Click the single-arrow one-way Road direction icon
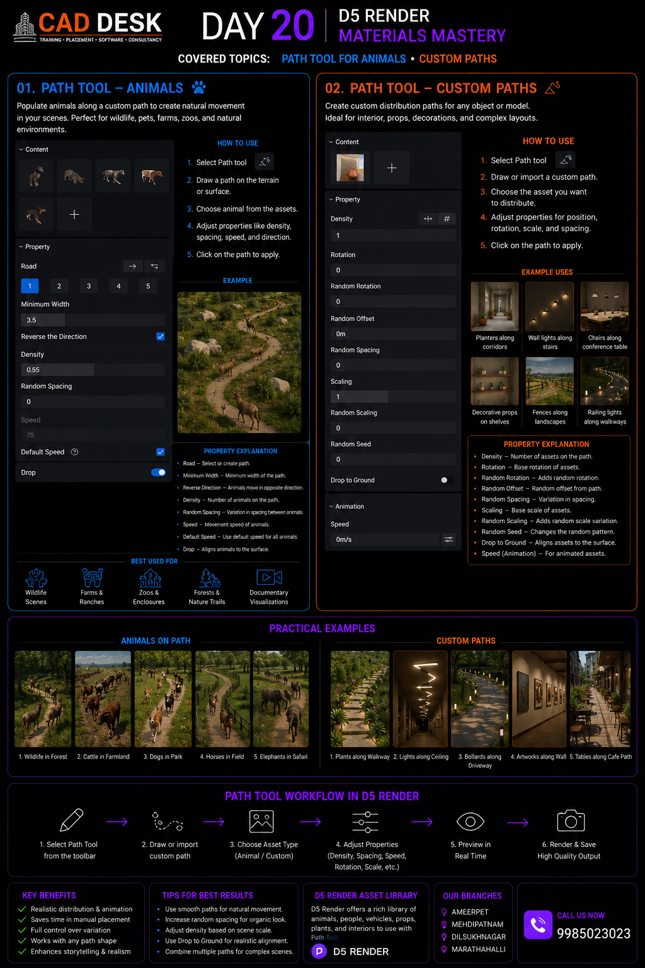This screenshot has width=645, height=968. (x=132, y=267)
